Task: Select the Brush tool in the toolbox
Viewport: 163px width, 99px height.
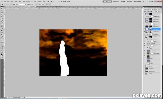Action: (2, 23)
